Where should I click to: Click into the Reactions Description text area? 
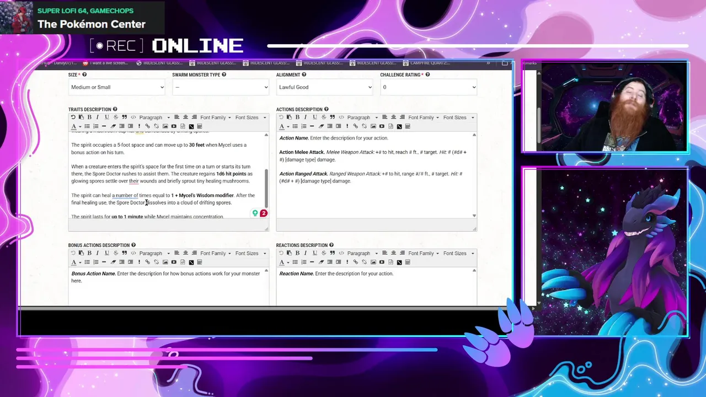[374, 287]
